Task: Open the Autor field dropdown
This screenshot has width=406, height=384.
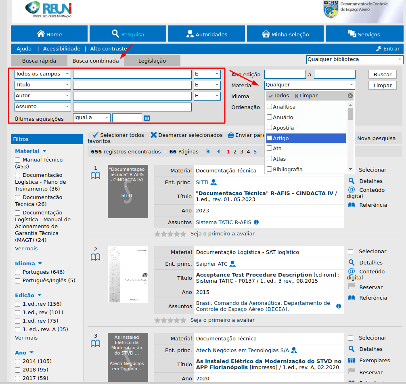Action: [43, 96]
